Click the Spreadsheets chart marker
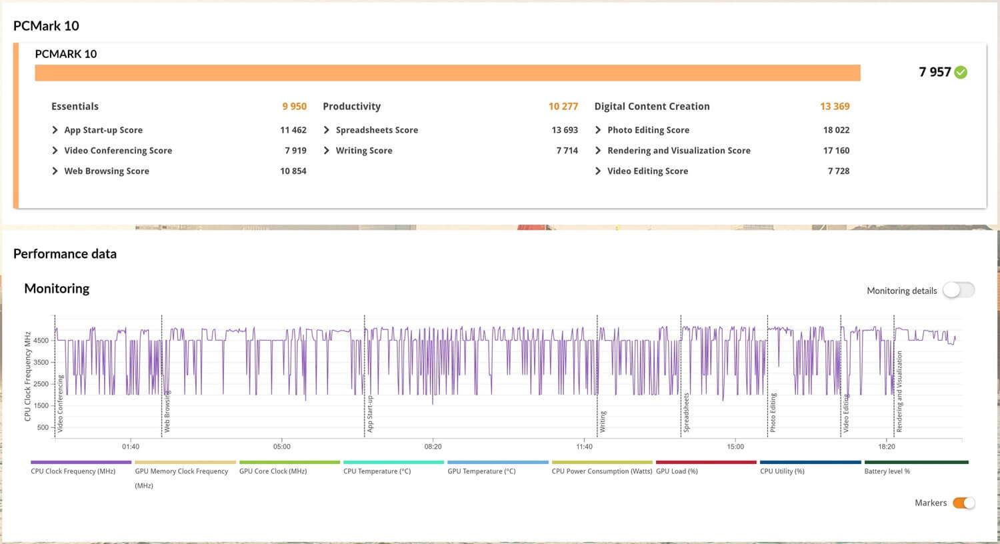The image size is (1000, 544). [x=686, y=413]
